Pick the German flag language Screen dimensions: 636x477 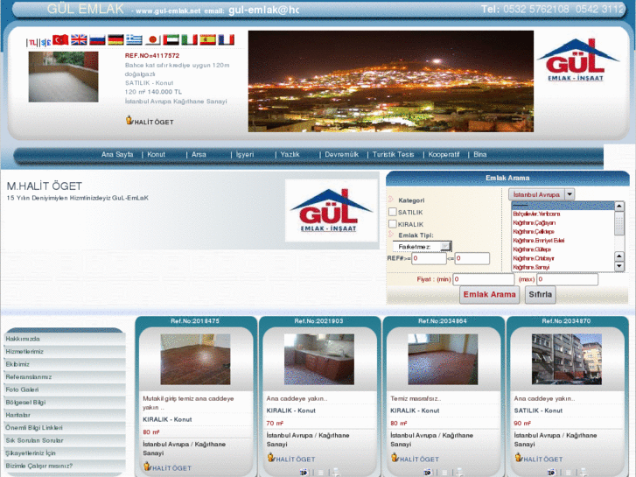click(x=115, y=39)
